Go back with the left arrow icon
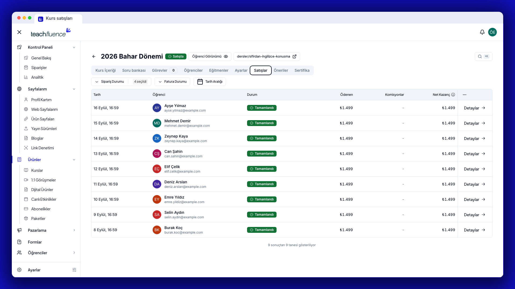 coord(94,56)
